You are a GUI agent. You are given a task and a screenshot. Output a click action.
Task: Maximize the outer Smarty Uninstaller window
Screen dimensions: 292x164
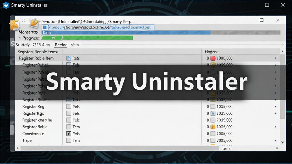(x=267, y=5)
